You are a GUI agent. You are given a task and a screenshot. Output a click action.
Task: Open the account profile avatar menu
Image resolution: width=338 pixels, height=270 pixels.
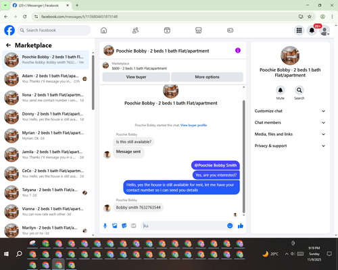click(x=324, y=30)
